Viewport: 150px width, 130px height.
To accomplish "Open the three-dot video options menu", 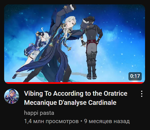I will tap(142, 94).
